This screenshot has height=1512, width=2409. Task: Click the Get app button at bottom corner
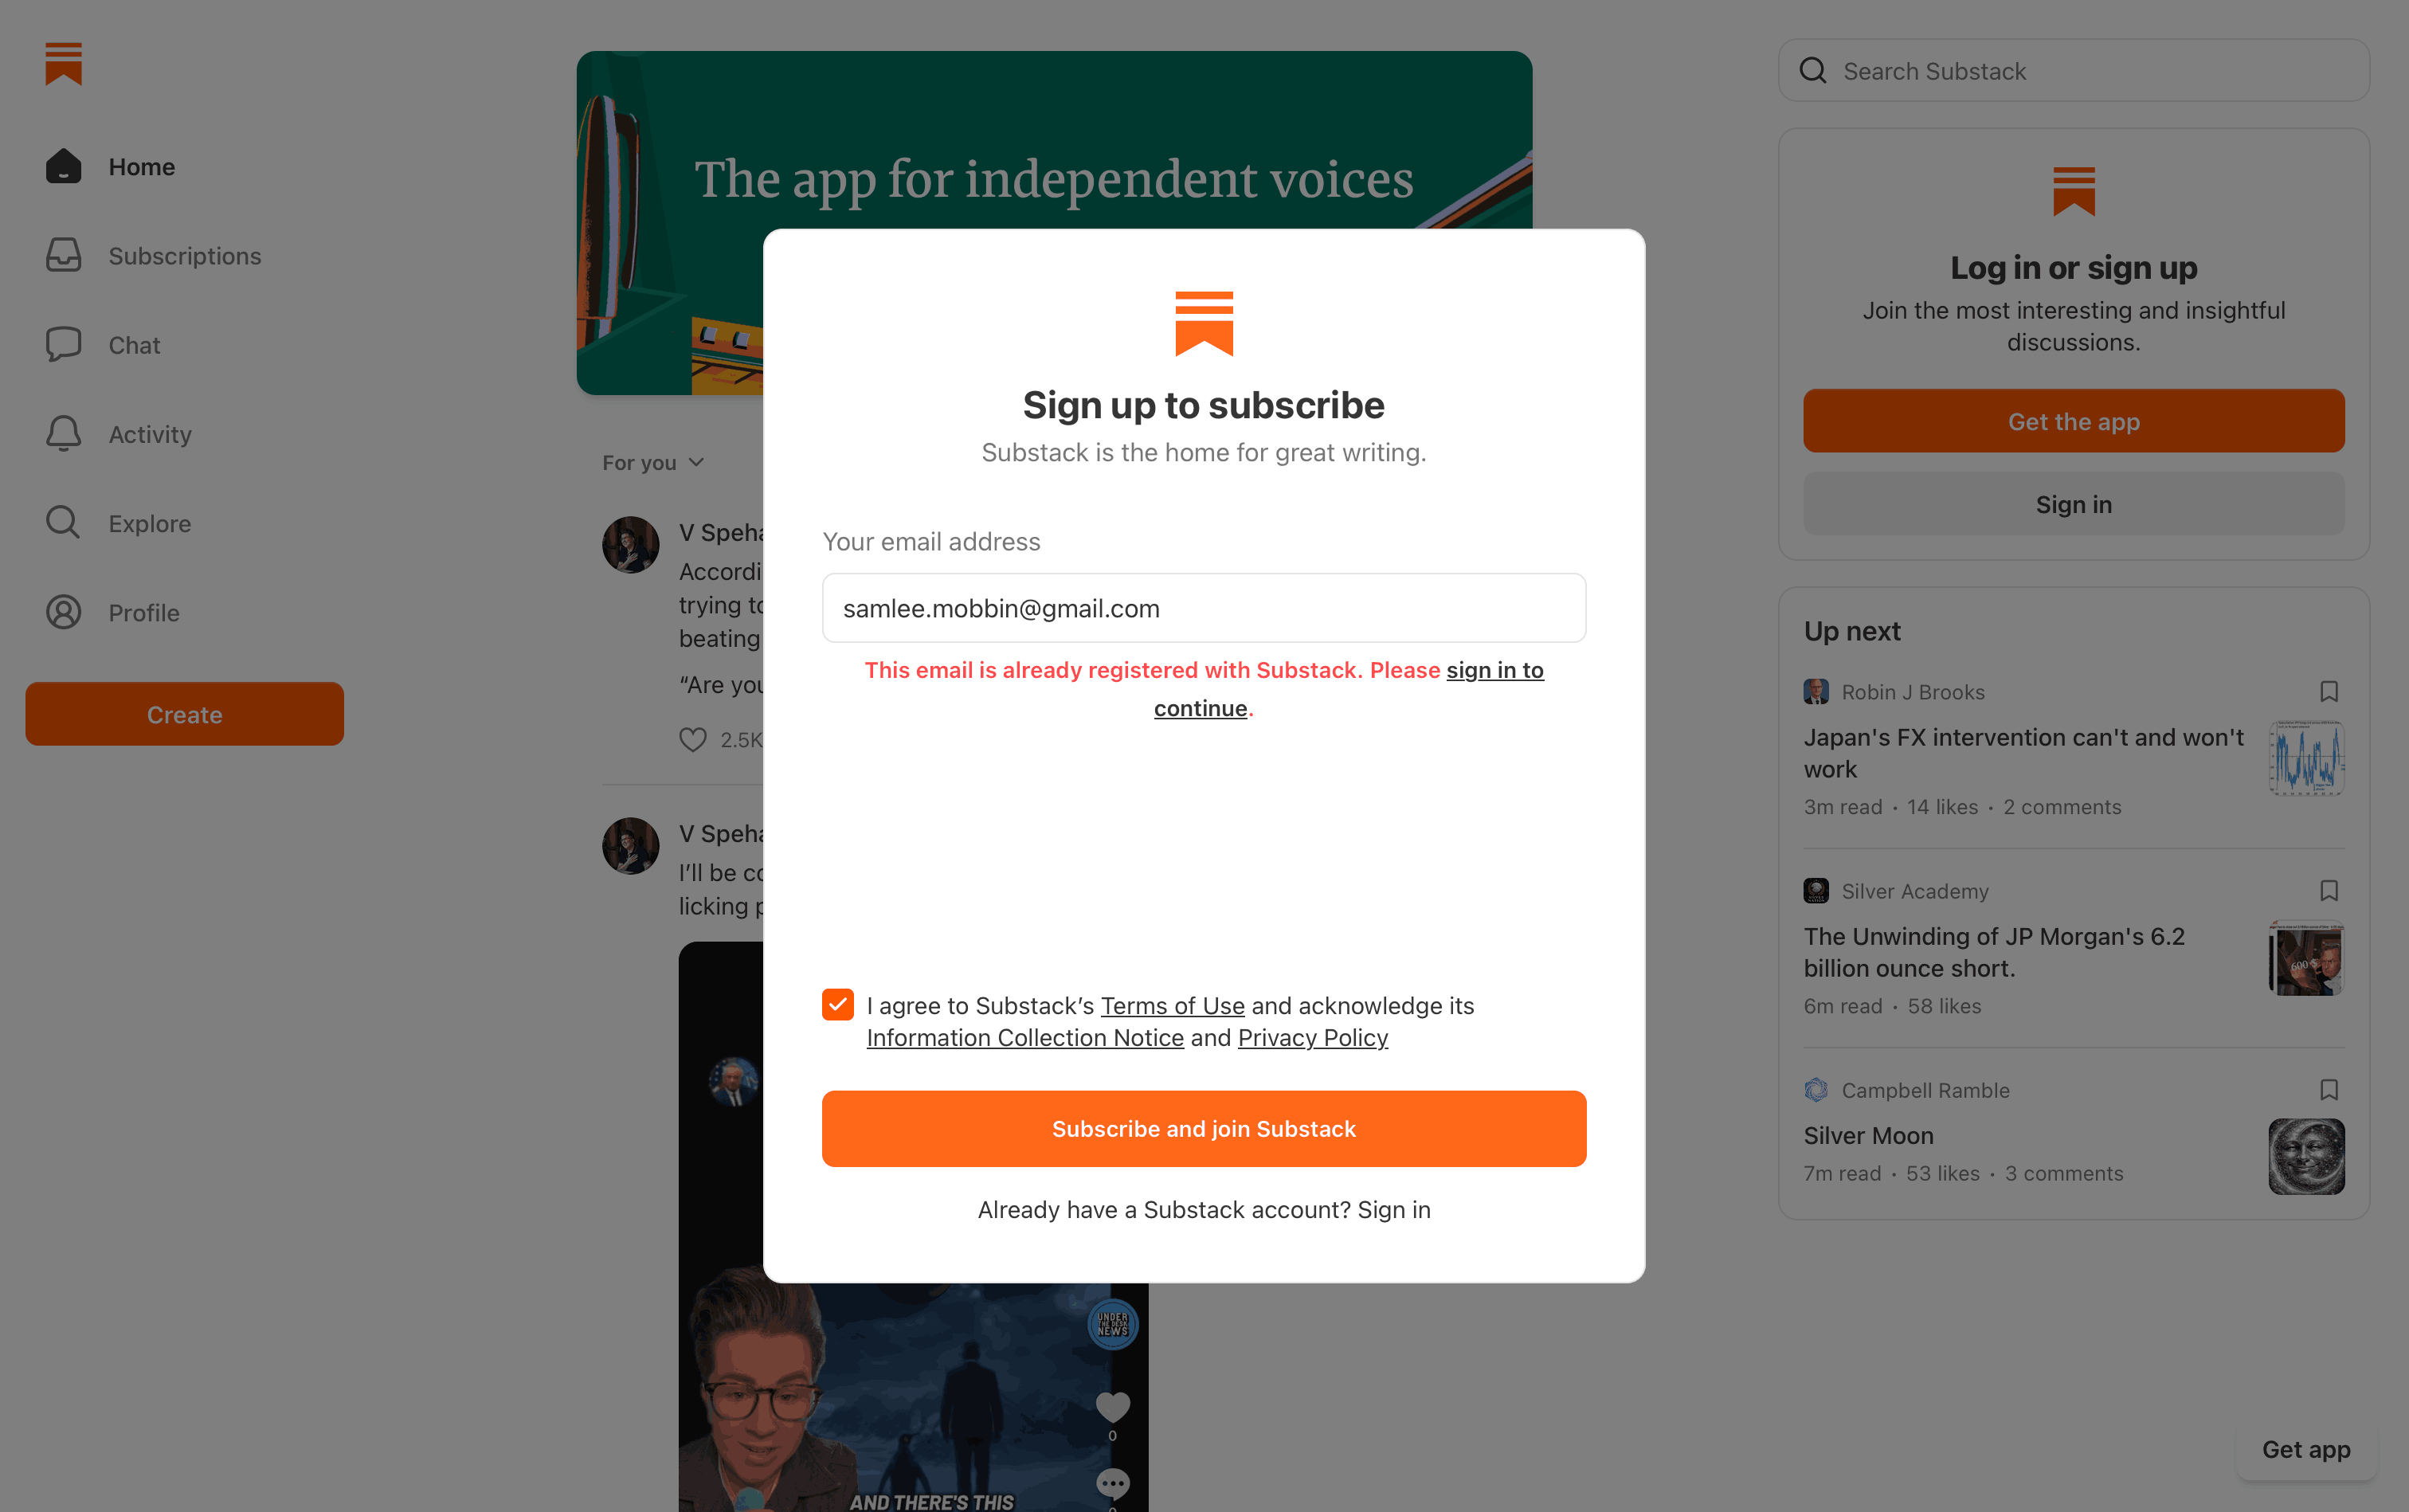2305,1449
